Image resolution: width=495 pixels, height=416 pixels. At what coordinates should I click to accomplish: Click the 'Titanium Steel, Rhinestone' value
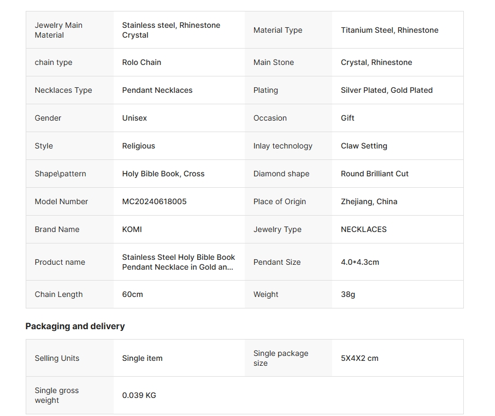(389, 30)
